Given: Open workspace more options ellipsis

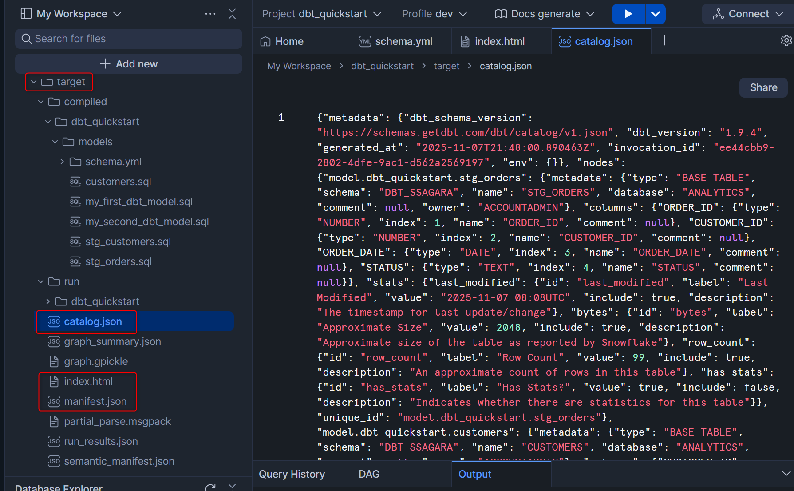Looking at the screenshot, I should 210,14.
